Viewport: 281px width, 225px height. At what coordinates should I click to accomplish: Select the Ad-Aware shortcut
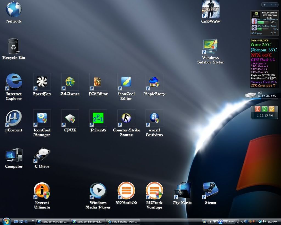click(x=70, y=84)
